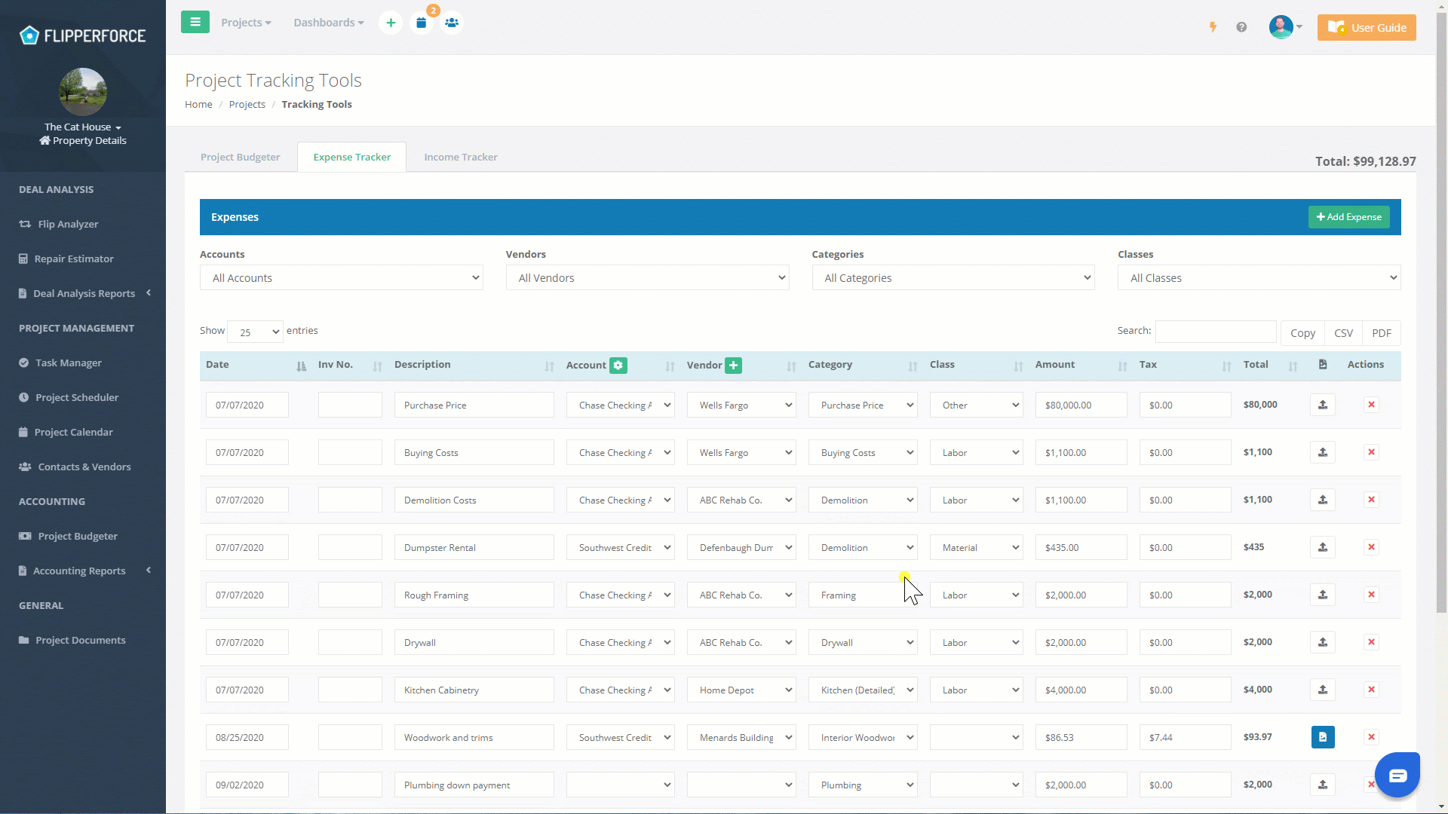Open the All Categories filter dropdown
Image resolution: width=1448 pixels, height=814 pixels.
pos(953,277)
